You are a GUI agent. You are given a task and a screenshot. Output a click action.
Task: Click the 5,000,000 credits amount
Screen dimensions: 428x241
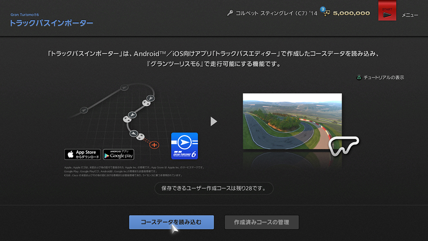point(351,13)
